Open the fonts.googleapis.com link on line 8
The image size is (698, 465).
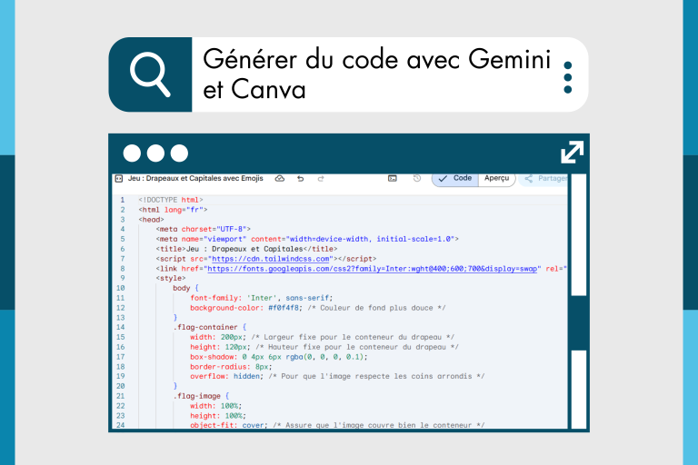click(x=372, y=268)
